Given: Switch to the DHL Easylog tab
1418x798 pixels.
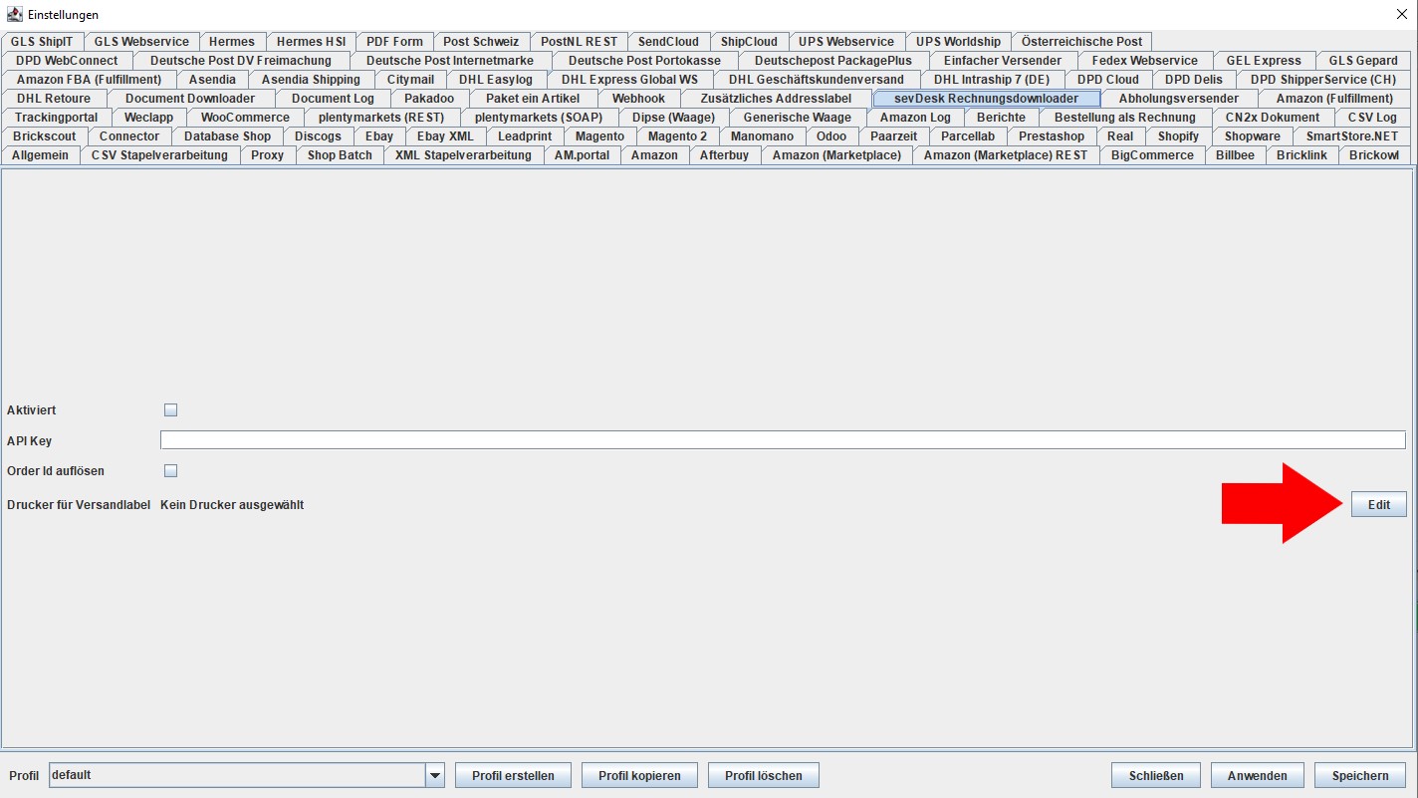Looking at the screenshot, I should click(x=495, y=80).
